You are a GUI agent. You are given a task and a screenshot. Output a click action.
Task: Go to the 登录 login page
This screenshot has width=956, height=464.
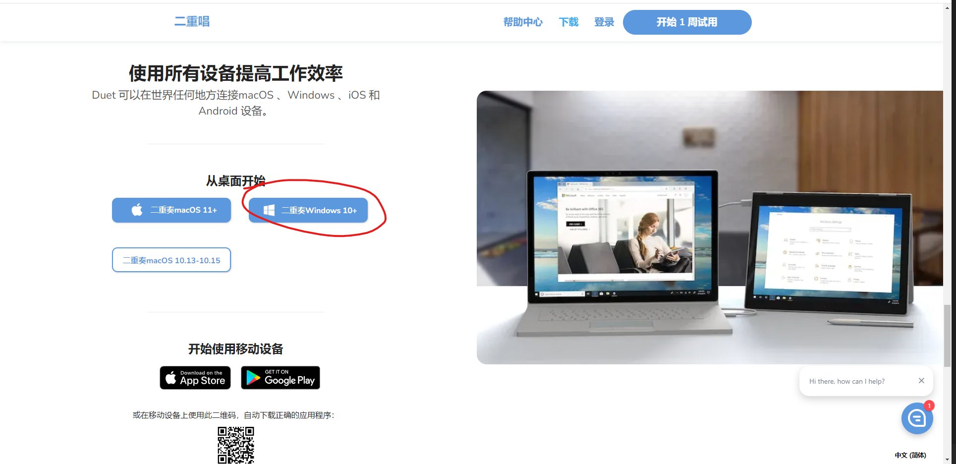604,22
